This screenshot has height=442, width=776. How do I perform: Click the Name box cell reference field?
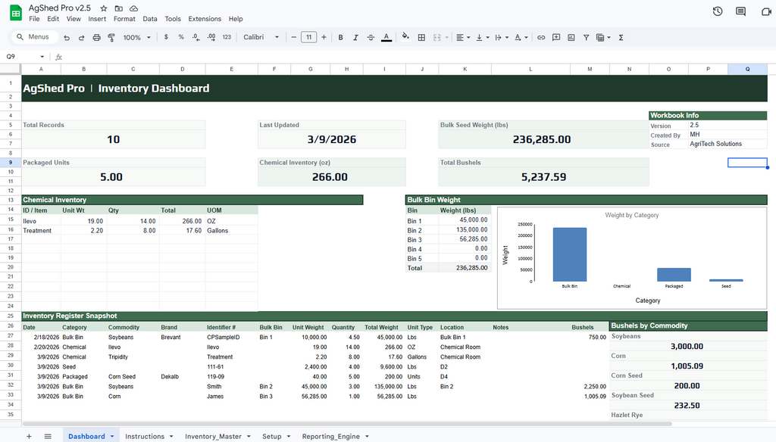[17, 56]
